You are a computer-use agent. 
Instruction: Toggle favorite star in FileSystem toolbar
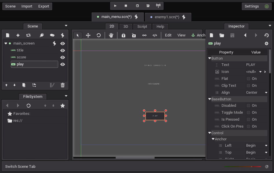coord(63,106)
